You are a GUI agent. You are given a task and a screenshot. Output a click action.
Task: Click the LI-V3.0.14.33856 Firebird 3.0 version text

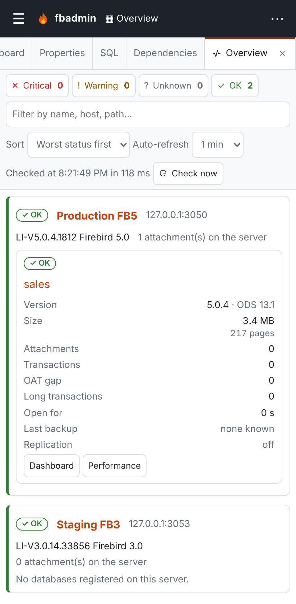tap(79, 546)
